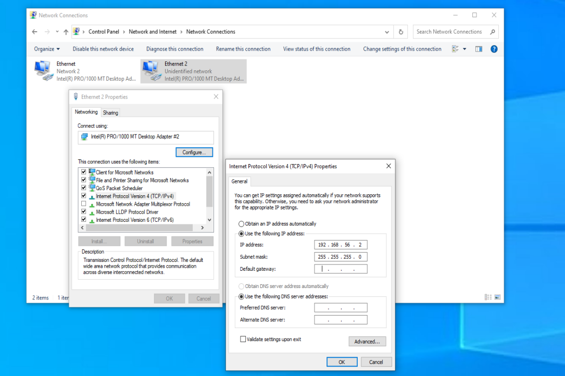Click the Network Connections icon in the address bar
Image resolution: width=565 pixels, height=376 pixels.
(77, 31)
